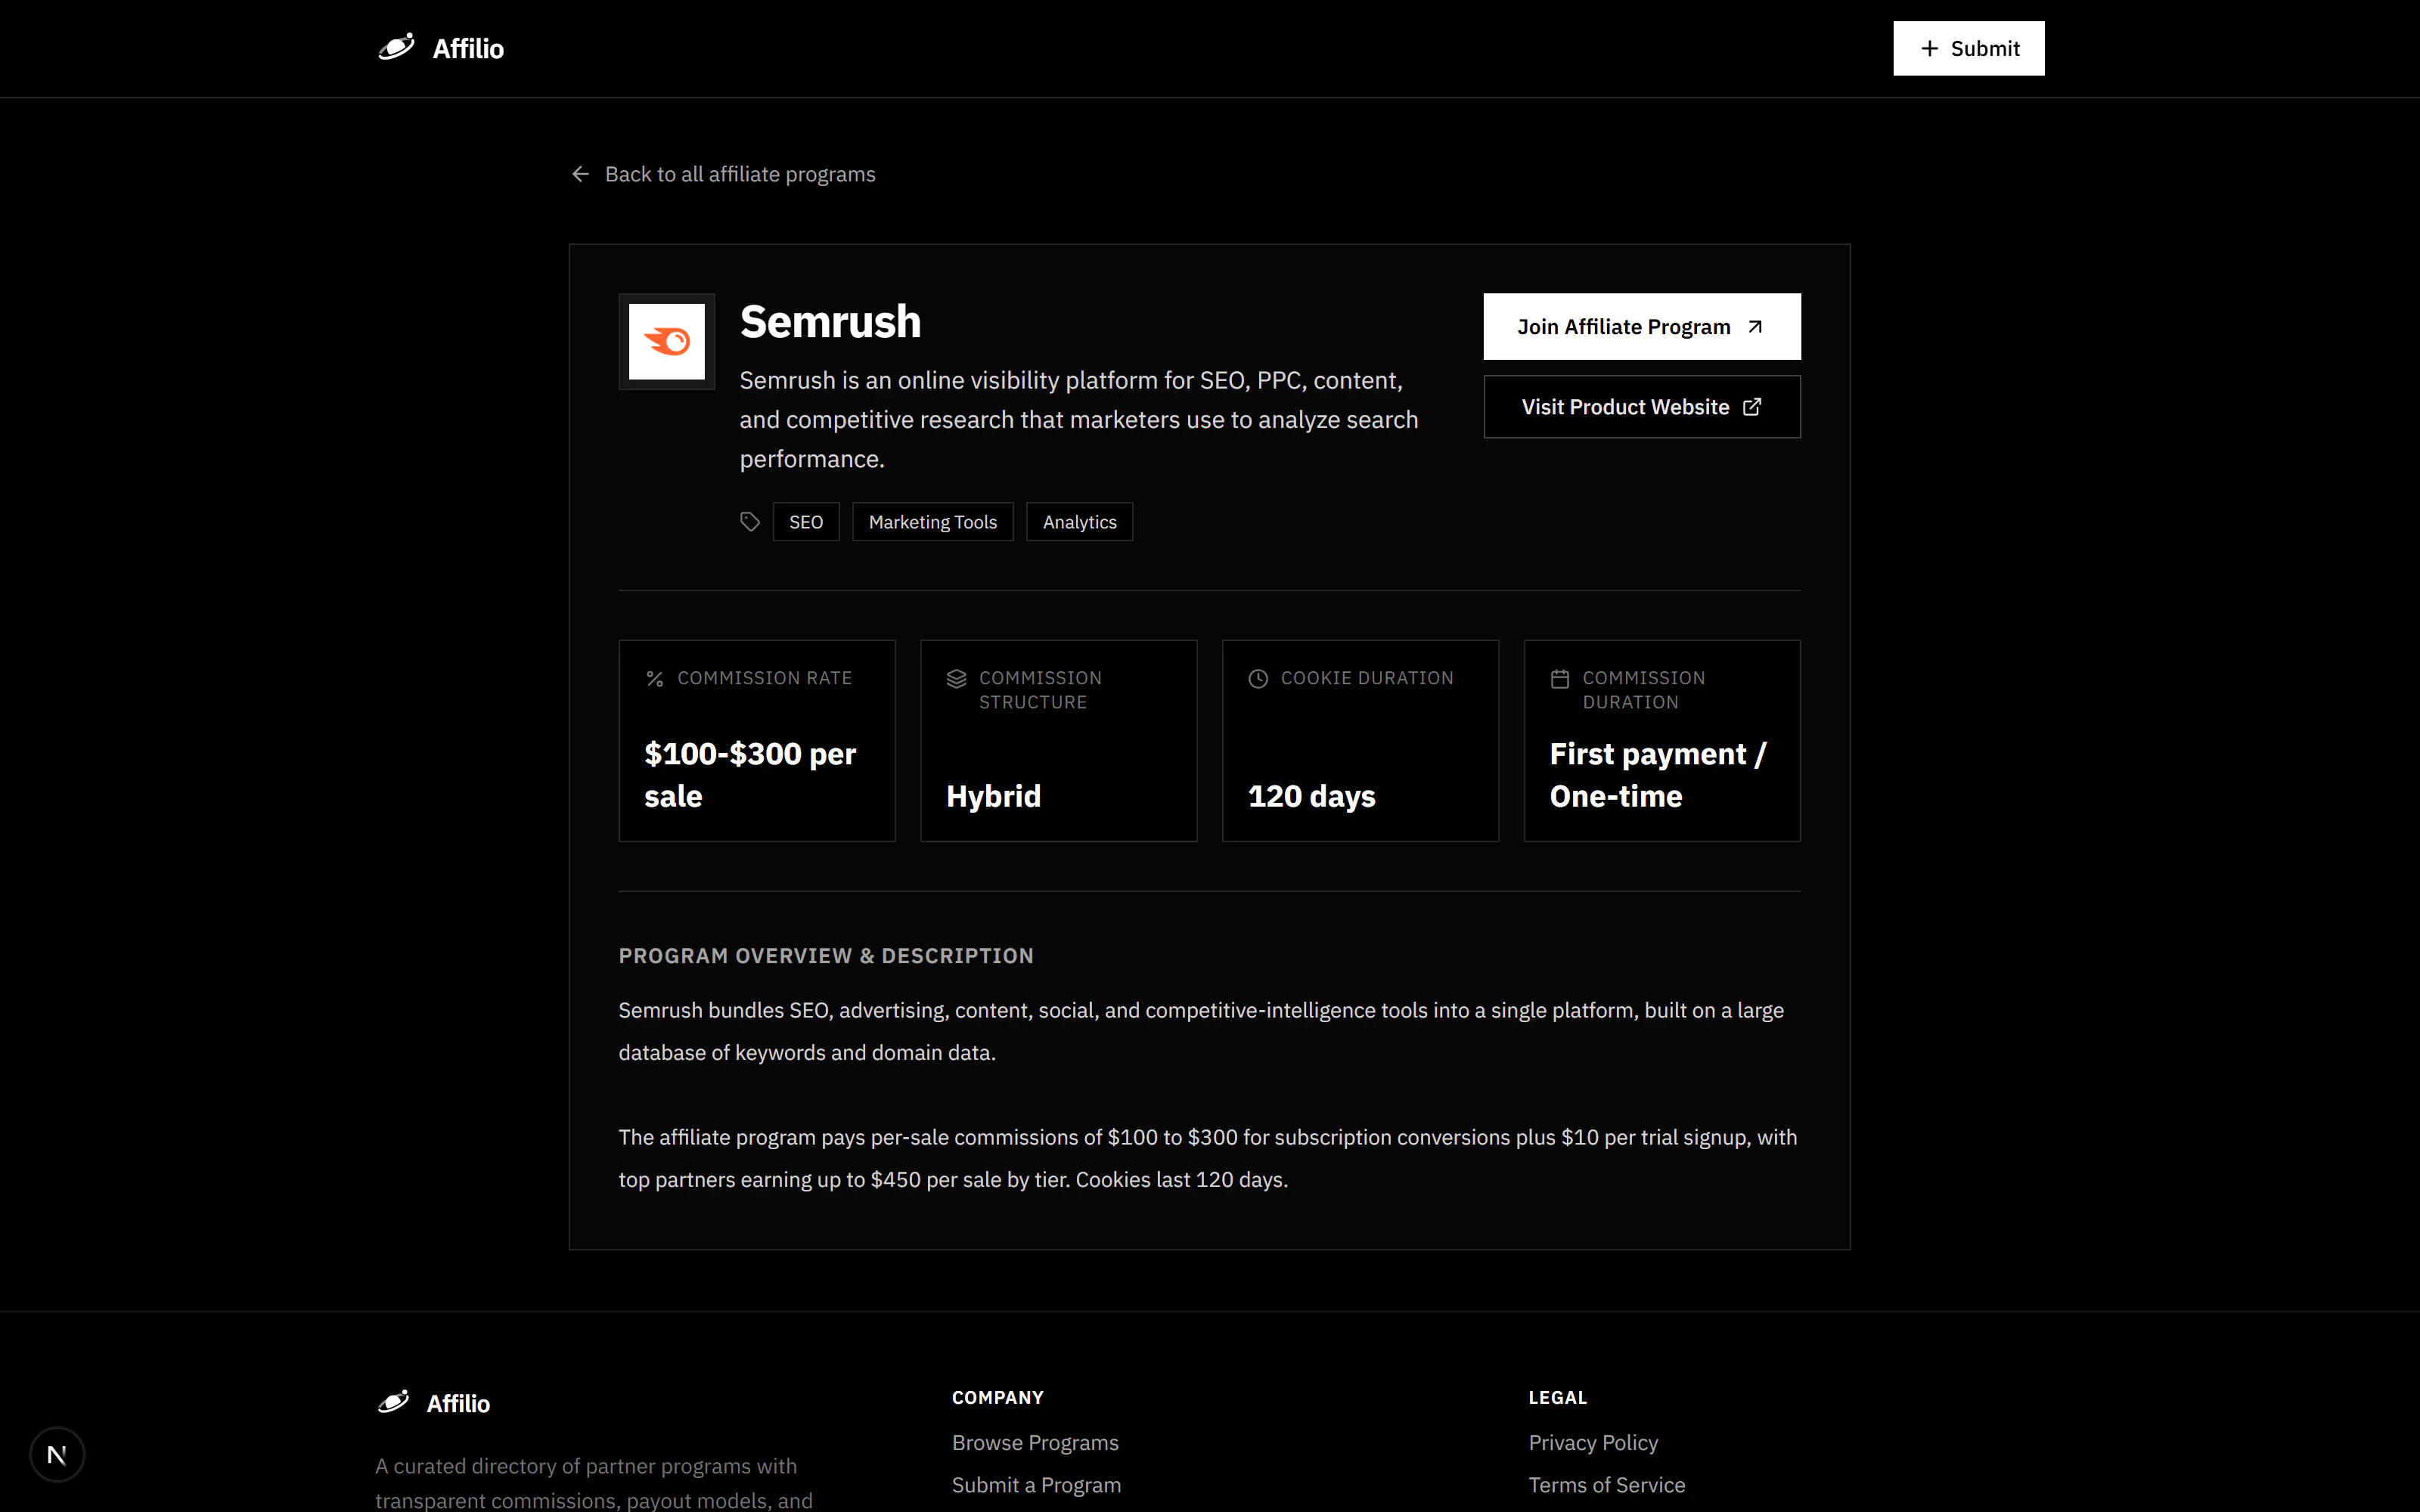
Task: Click the Semrush logo thumbnail
Action: click(x=667, y=341)
